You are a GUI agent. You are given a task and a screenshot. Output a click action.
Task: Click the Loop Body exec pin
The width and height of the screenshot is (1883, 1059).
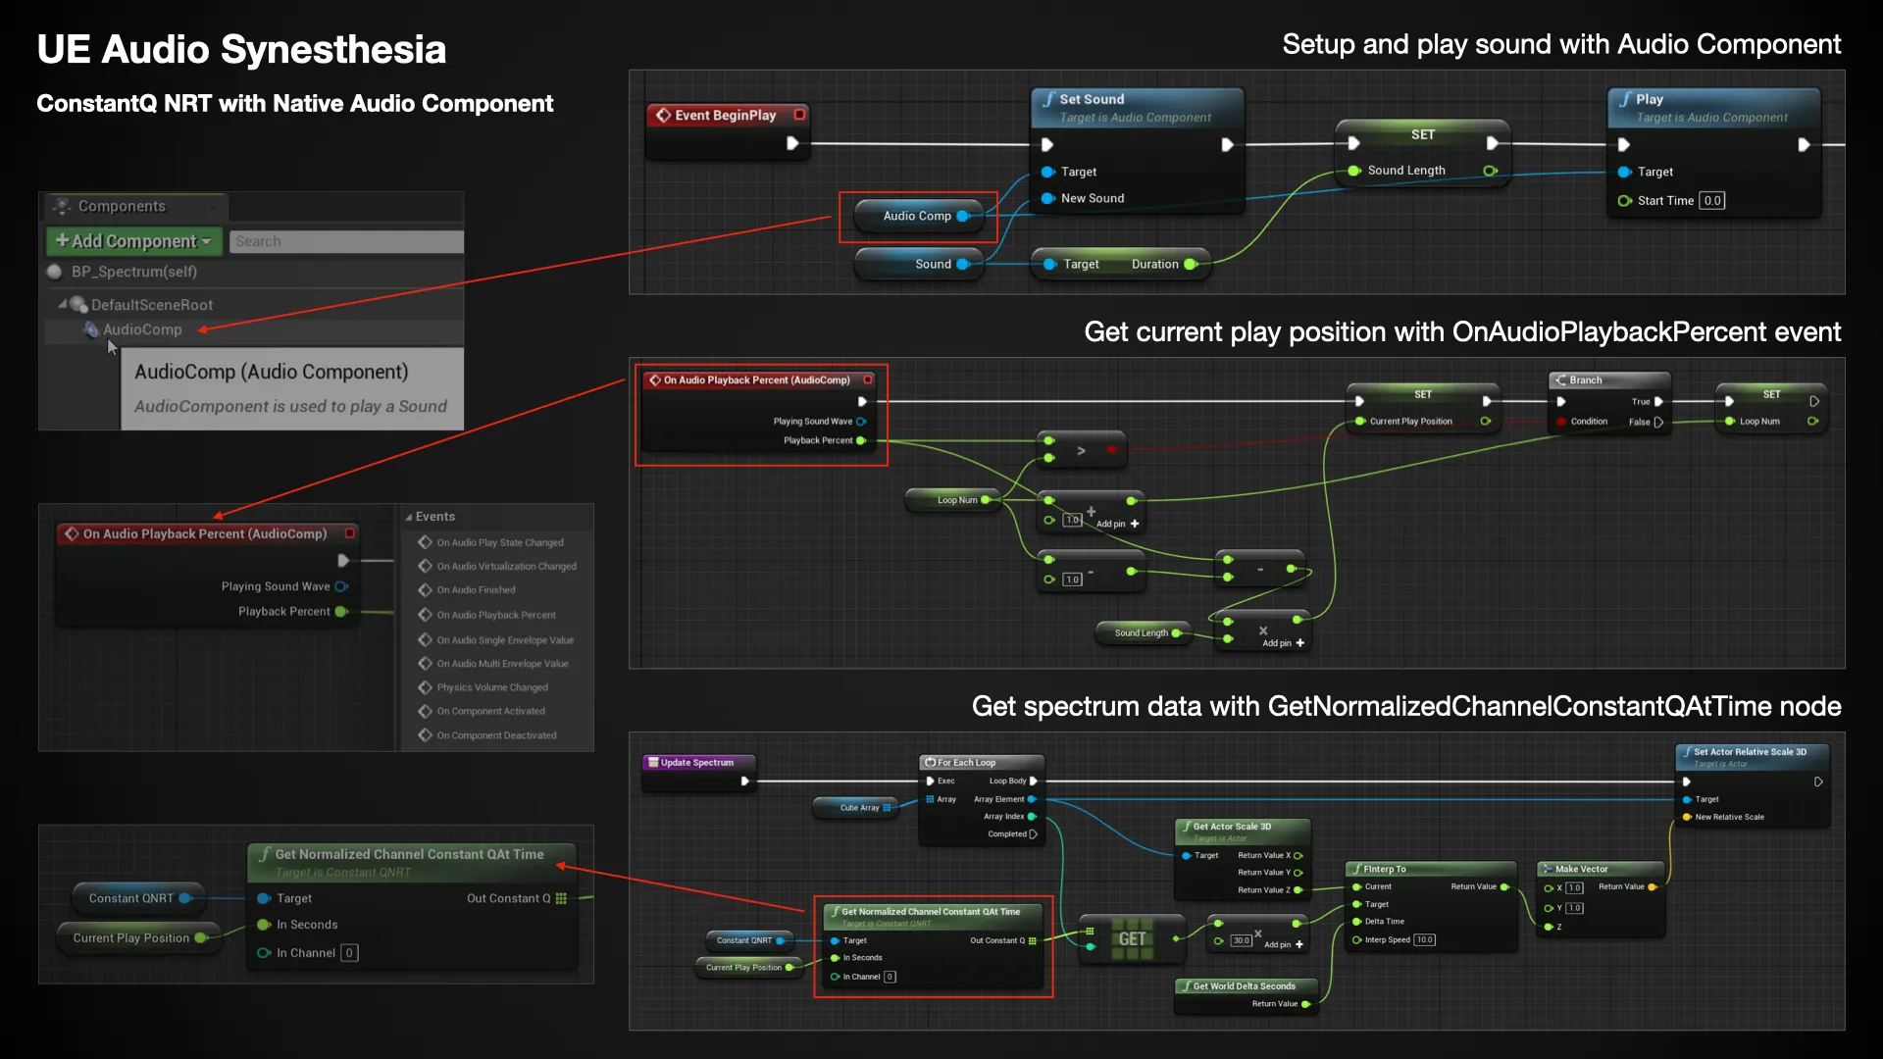coord(1033,782)
